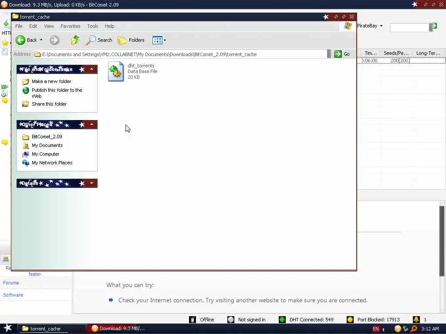Open My Computer under Other Places
The height and width of the screenshot is (334, 446).
(x=45, y=154)
